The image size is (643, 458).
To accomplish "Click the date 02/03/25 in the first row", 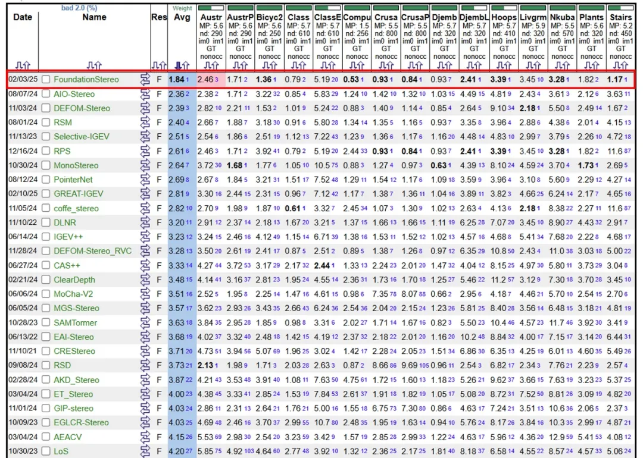I will point(23,80).
